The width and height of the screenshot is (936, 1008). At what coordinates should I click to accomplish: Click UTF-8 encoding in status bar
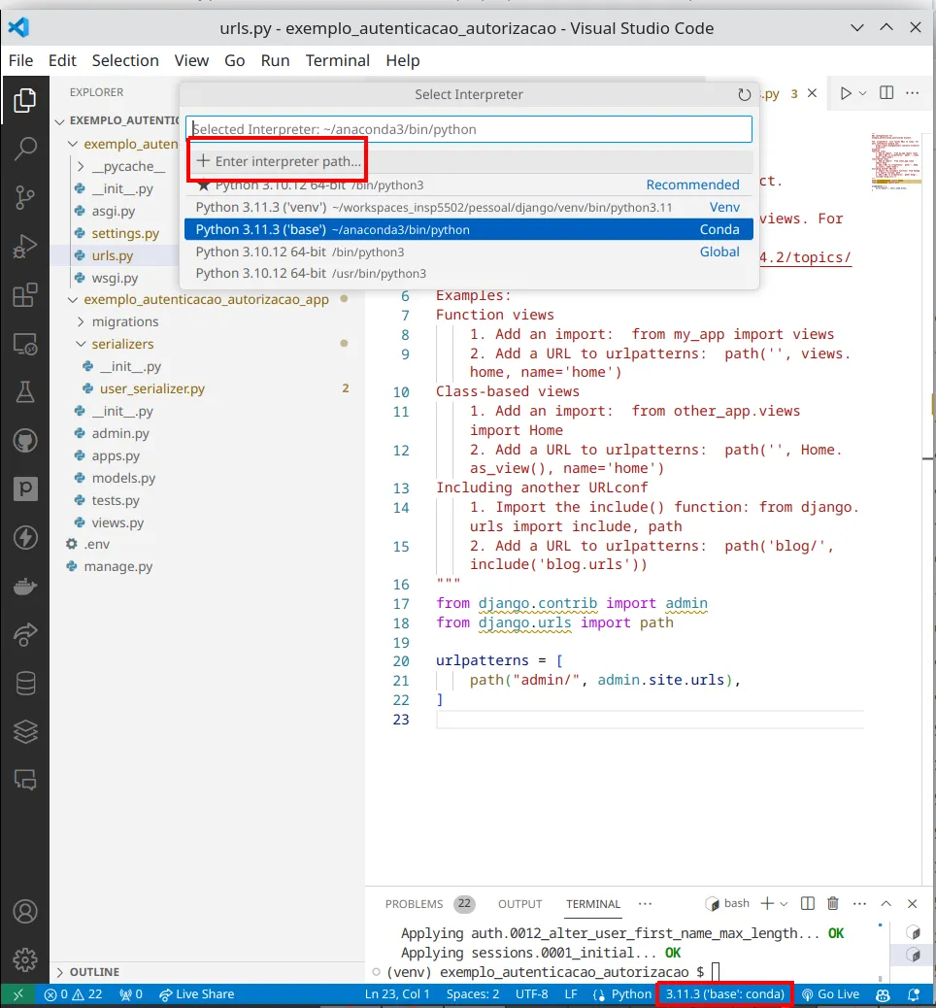(x=532, y=994)
